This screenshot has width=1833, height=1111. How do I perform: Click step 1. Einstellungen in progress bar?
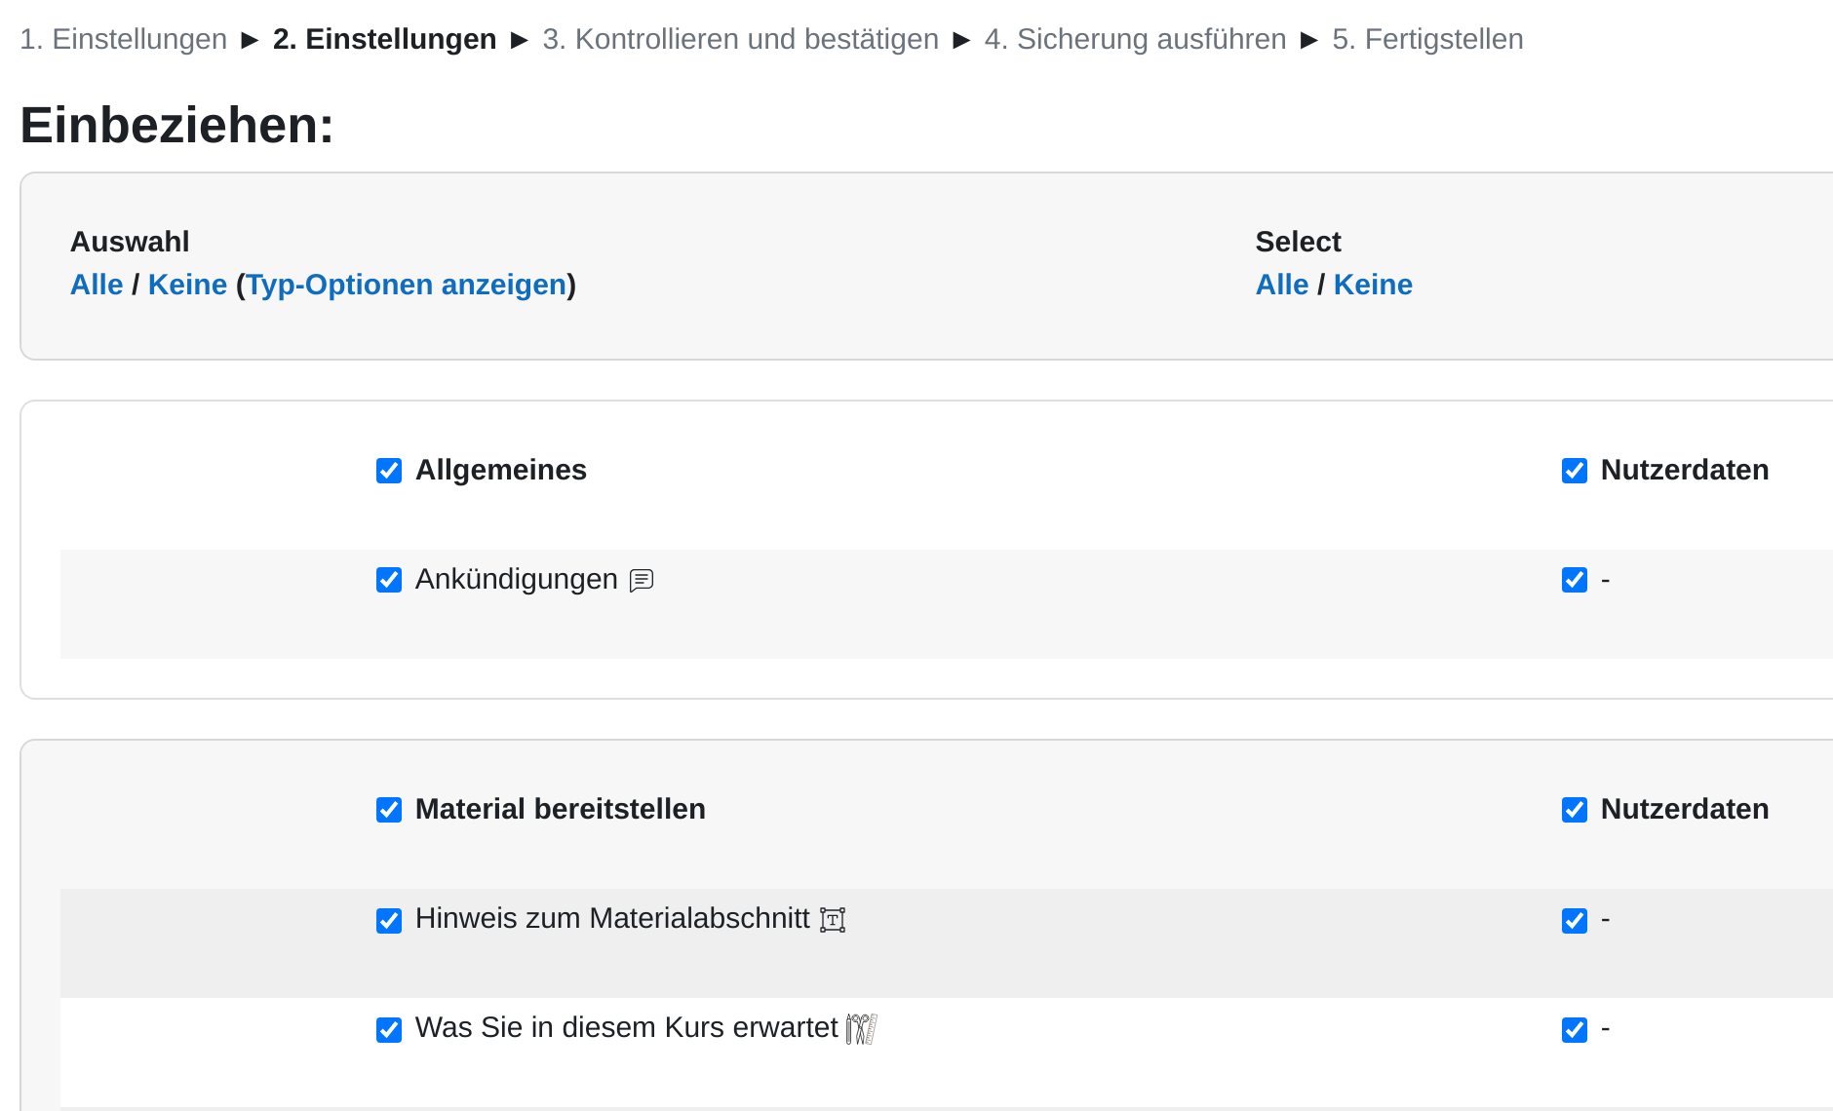point(123,39)
